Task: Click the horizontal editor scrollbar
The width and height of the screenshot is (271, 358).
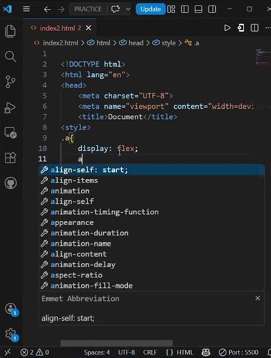Action: pyautogui.click(x=116, y=343)
